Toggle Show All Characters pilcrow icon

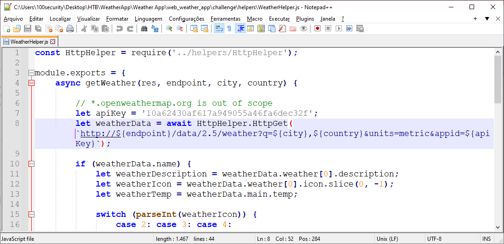[229, 28]
